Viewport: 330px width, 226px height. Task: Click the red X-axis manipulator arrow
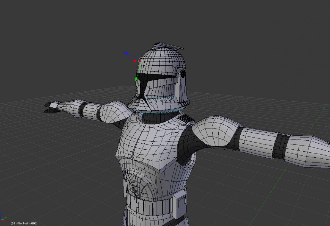135,61
